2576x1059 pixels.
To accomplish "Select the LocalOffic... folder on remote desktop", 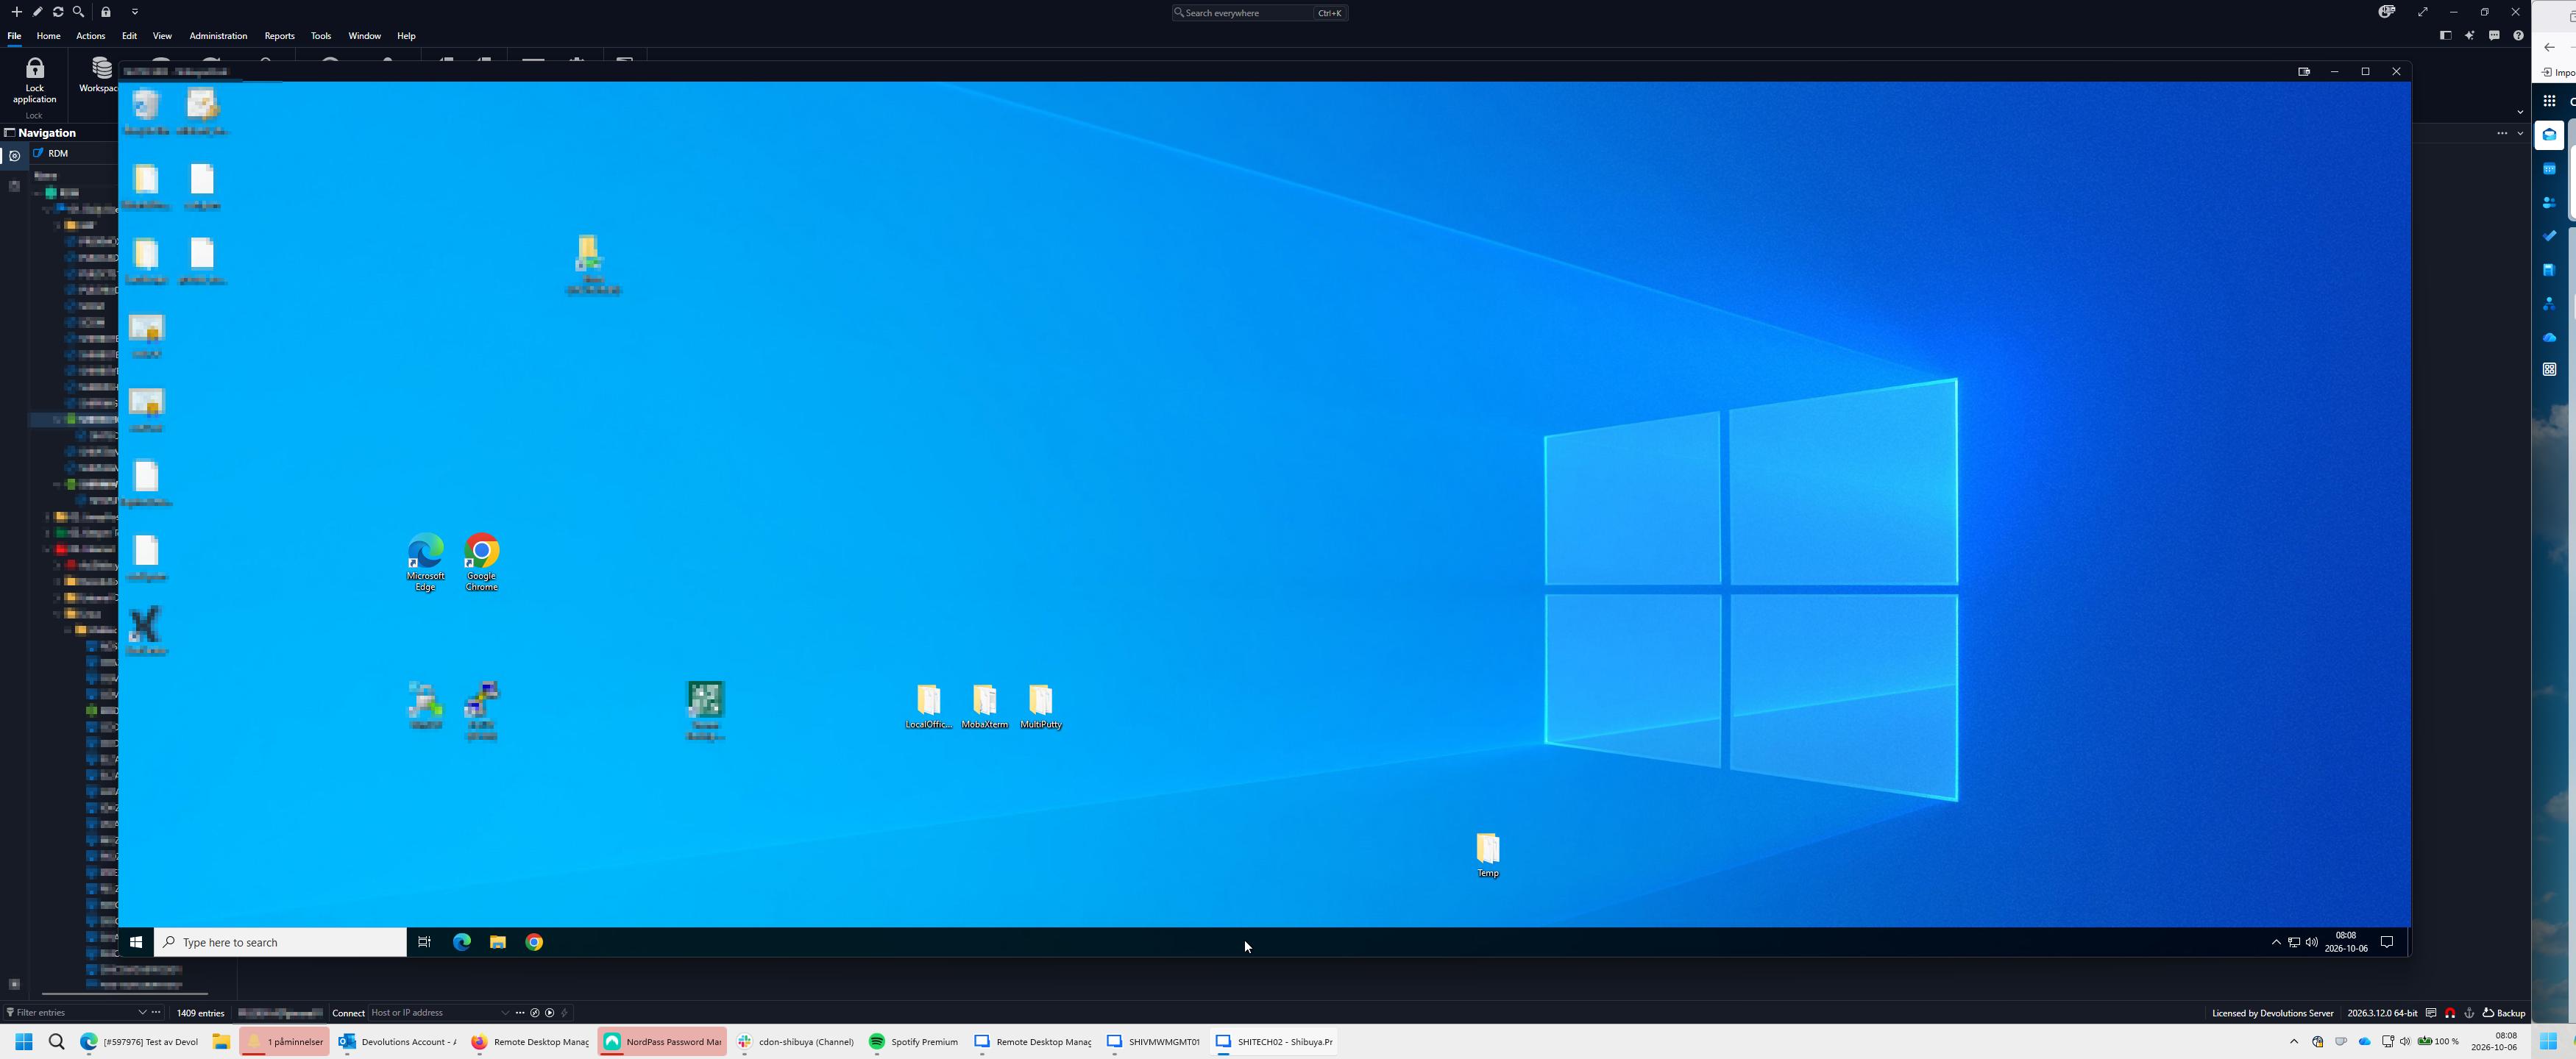I will [x=928, y=706].
